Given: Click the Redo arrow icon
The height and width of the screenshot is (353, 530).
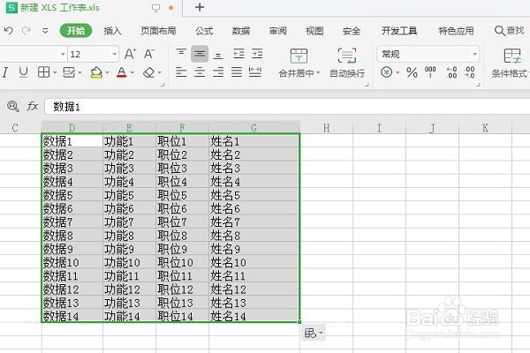Looking at the screenshot, I should [26, 31].
